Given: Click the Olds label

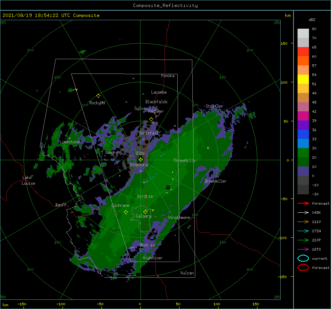Looking at the screenshot, I should coord(140,153).
